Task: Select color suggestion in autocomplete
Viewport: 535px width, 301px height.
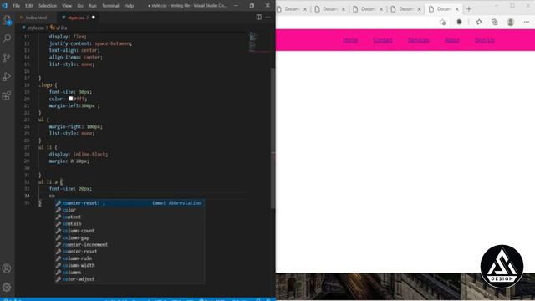Action: [130, 210]
